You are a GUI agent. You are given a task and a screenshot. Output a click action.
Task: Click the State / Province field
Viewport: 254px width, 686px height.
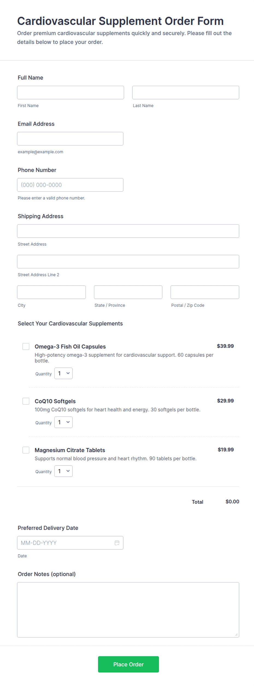click(128, 292)
